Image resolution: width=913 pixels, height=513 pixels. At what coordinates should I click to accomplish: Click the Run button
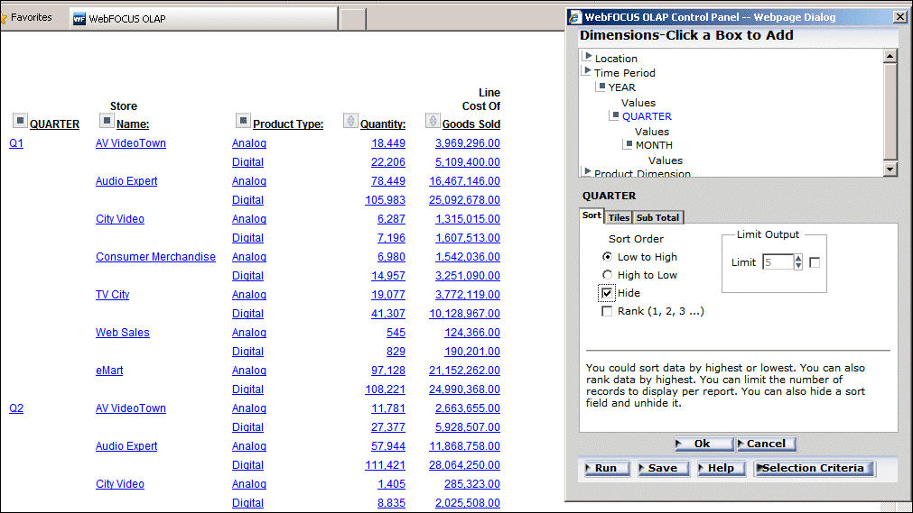tap(607, 468)
